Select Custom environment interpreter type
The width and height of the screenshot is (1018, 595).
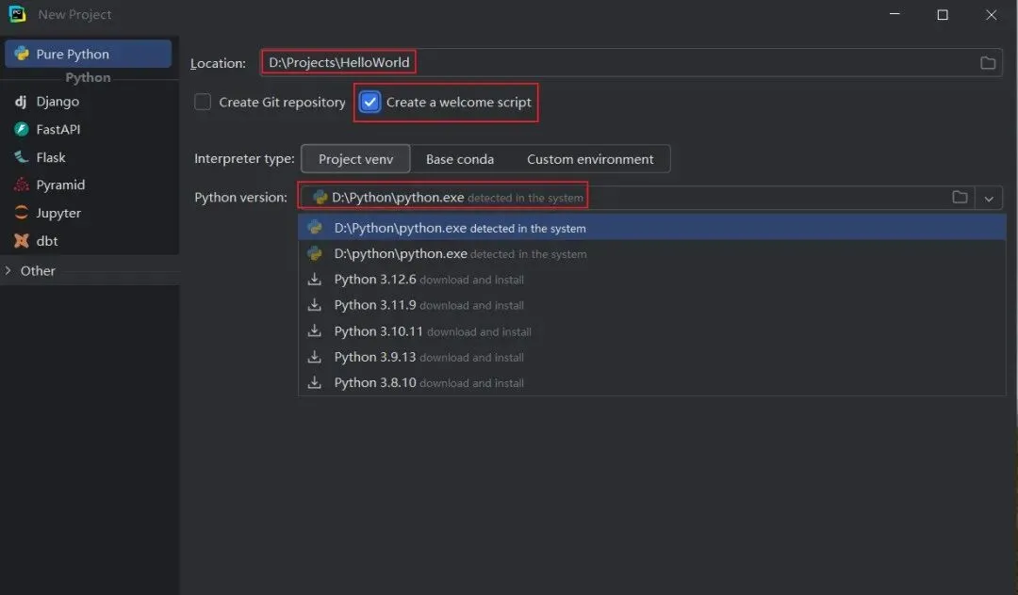pos(590,159)
